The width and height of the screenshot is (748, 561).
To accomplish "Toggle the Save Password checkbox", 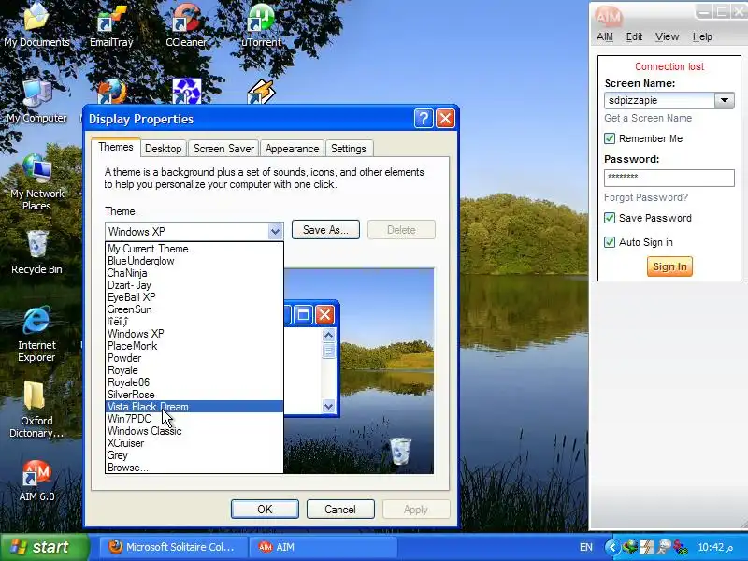I will click(x=610, y=218).
